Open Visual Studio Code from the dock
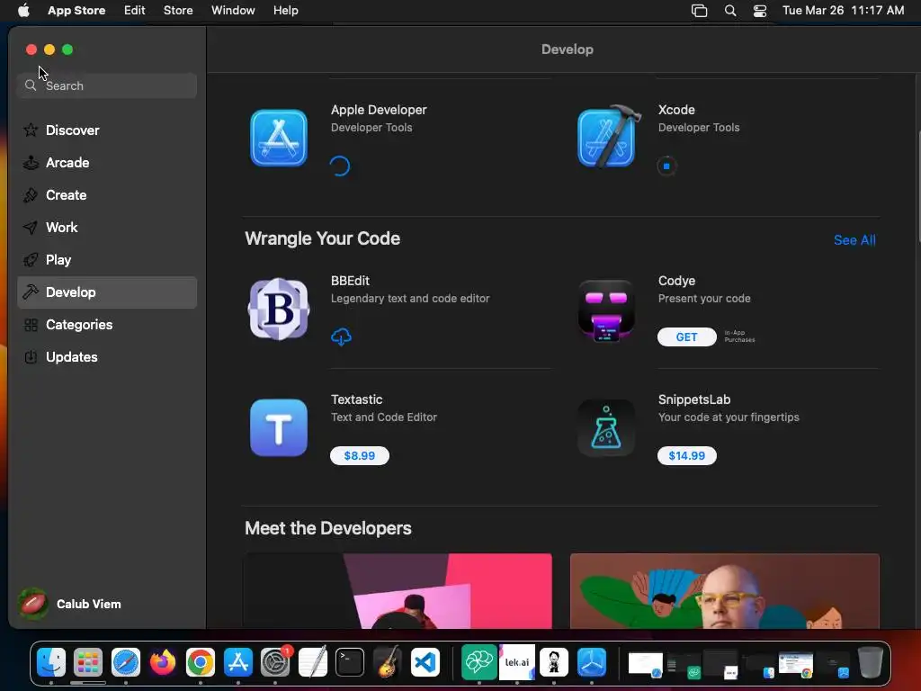Screen dimensions: 921x691 [425, 662]
